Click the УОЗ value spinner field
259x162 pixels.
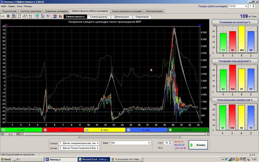(167, 143)
